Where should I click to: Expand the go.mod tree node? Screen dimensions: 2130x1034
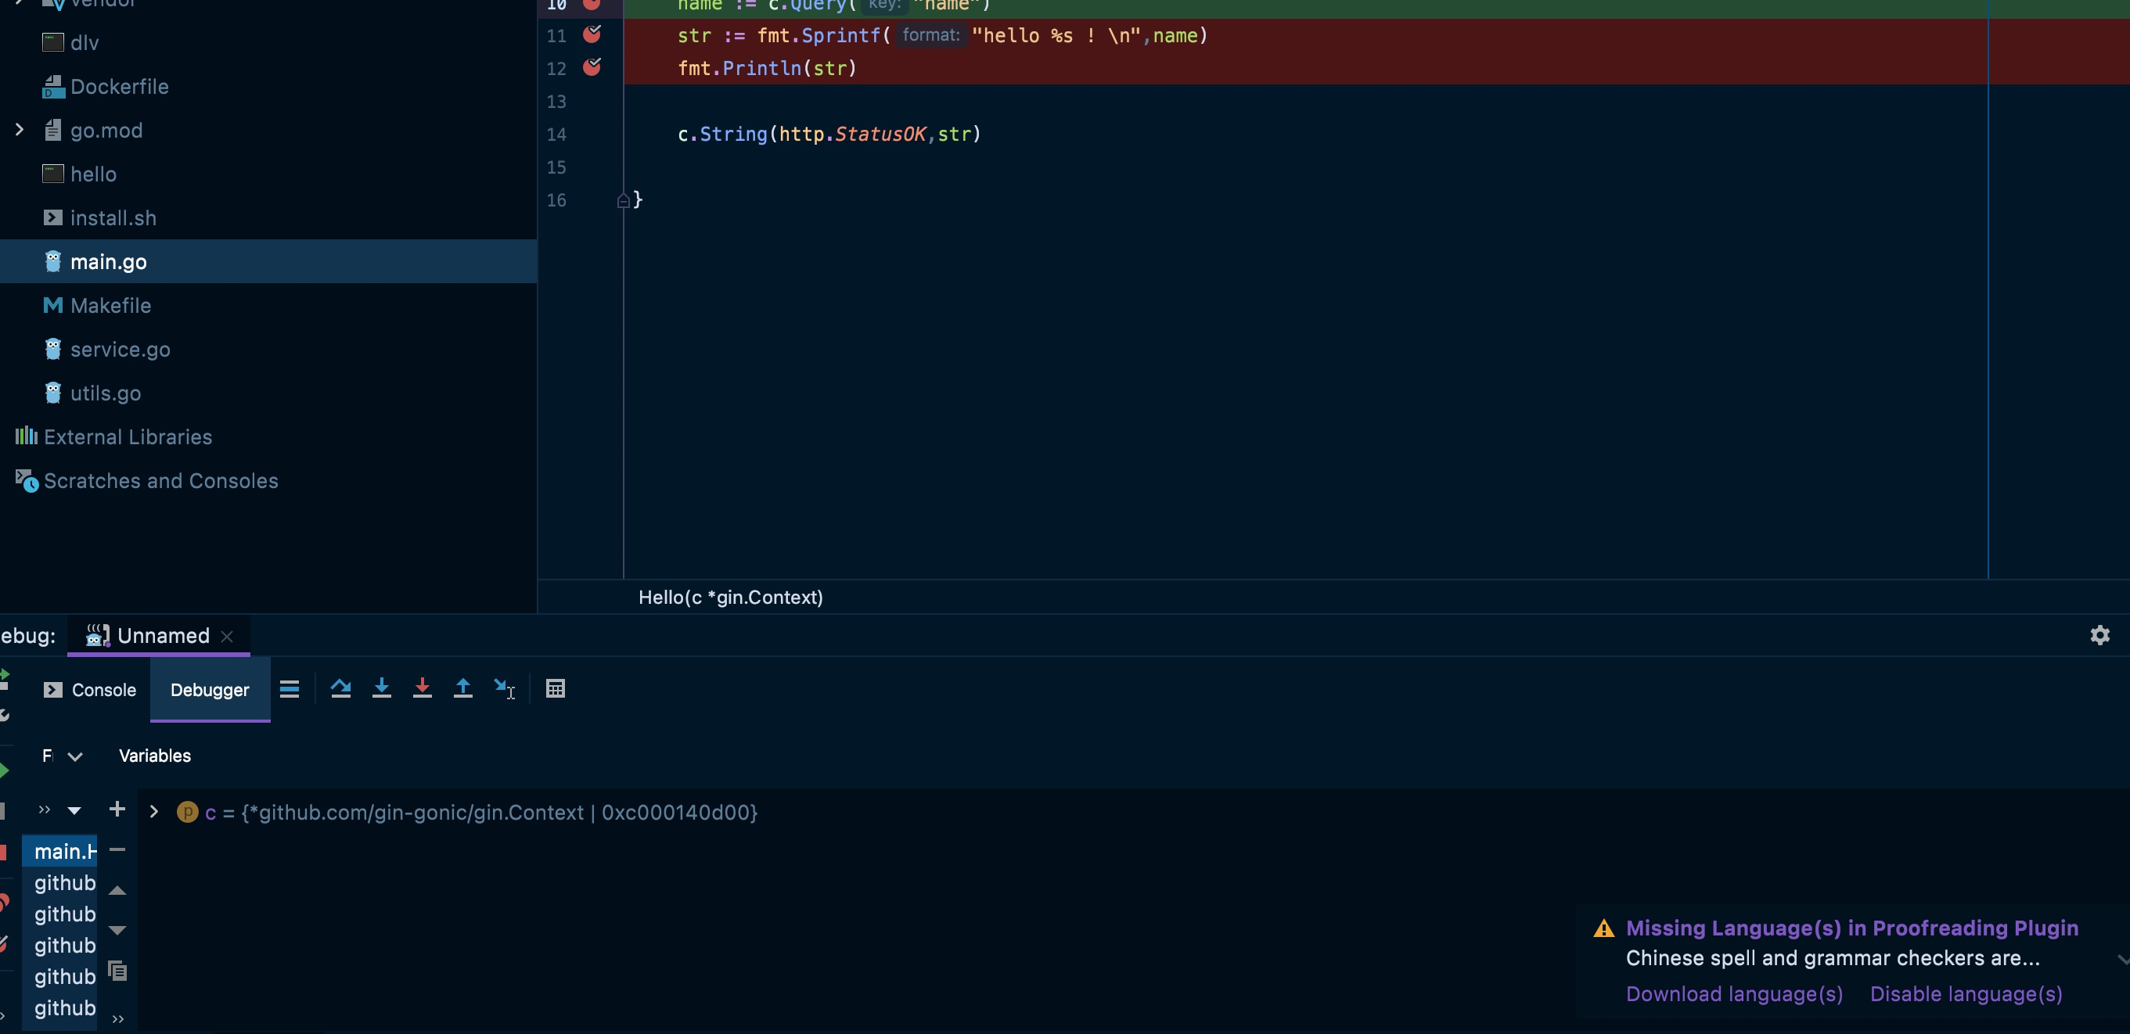coord(20,130)
